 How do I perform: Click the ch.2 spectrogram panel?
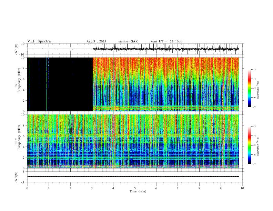133,141
